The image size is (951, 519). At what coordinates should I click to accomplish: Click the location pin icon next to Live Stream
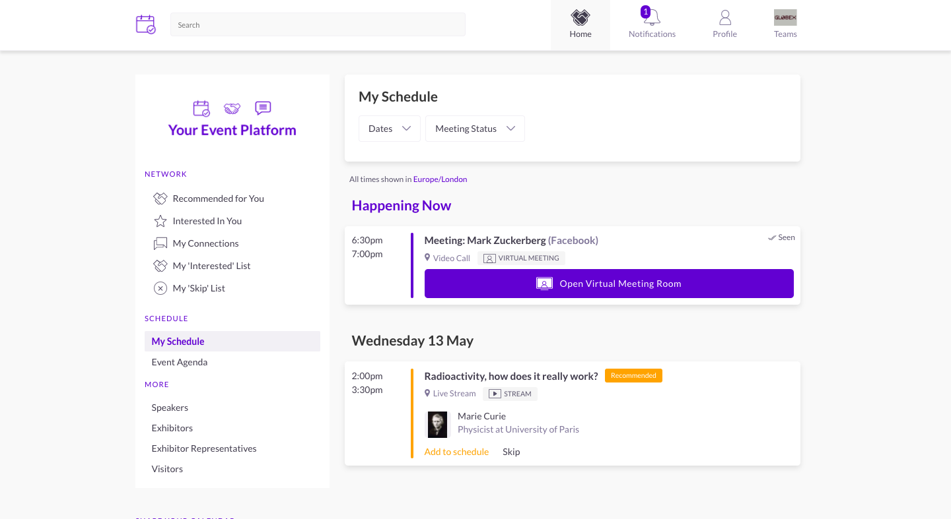[x=427, y=393]
